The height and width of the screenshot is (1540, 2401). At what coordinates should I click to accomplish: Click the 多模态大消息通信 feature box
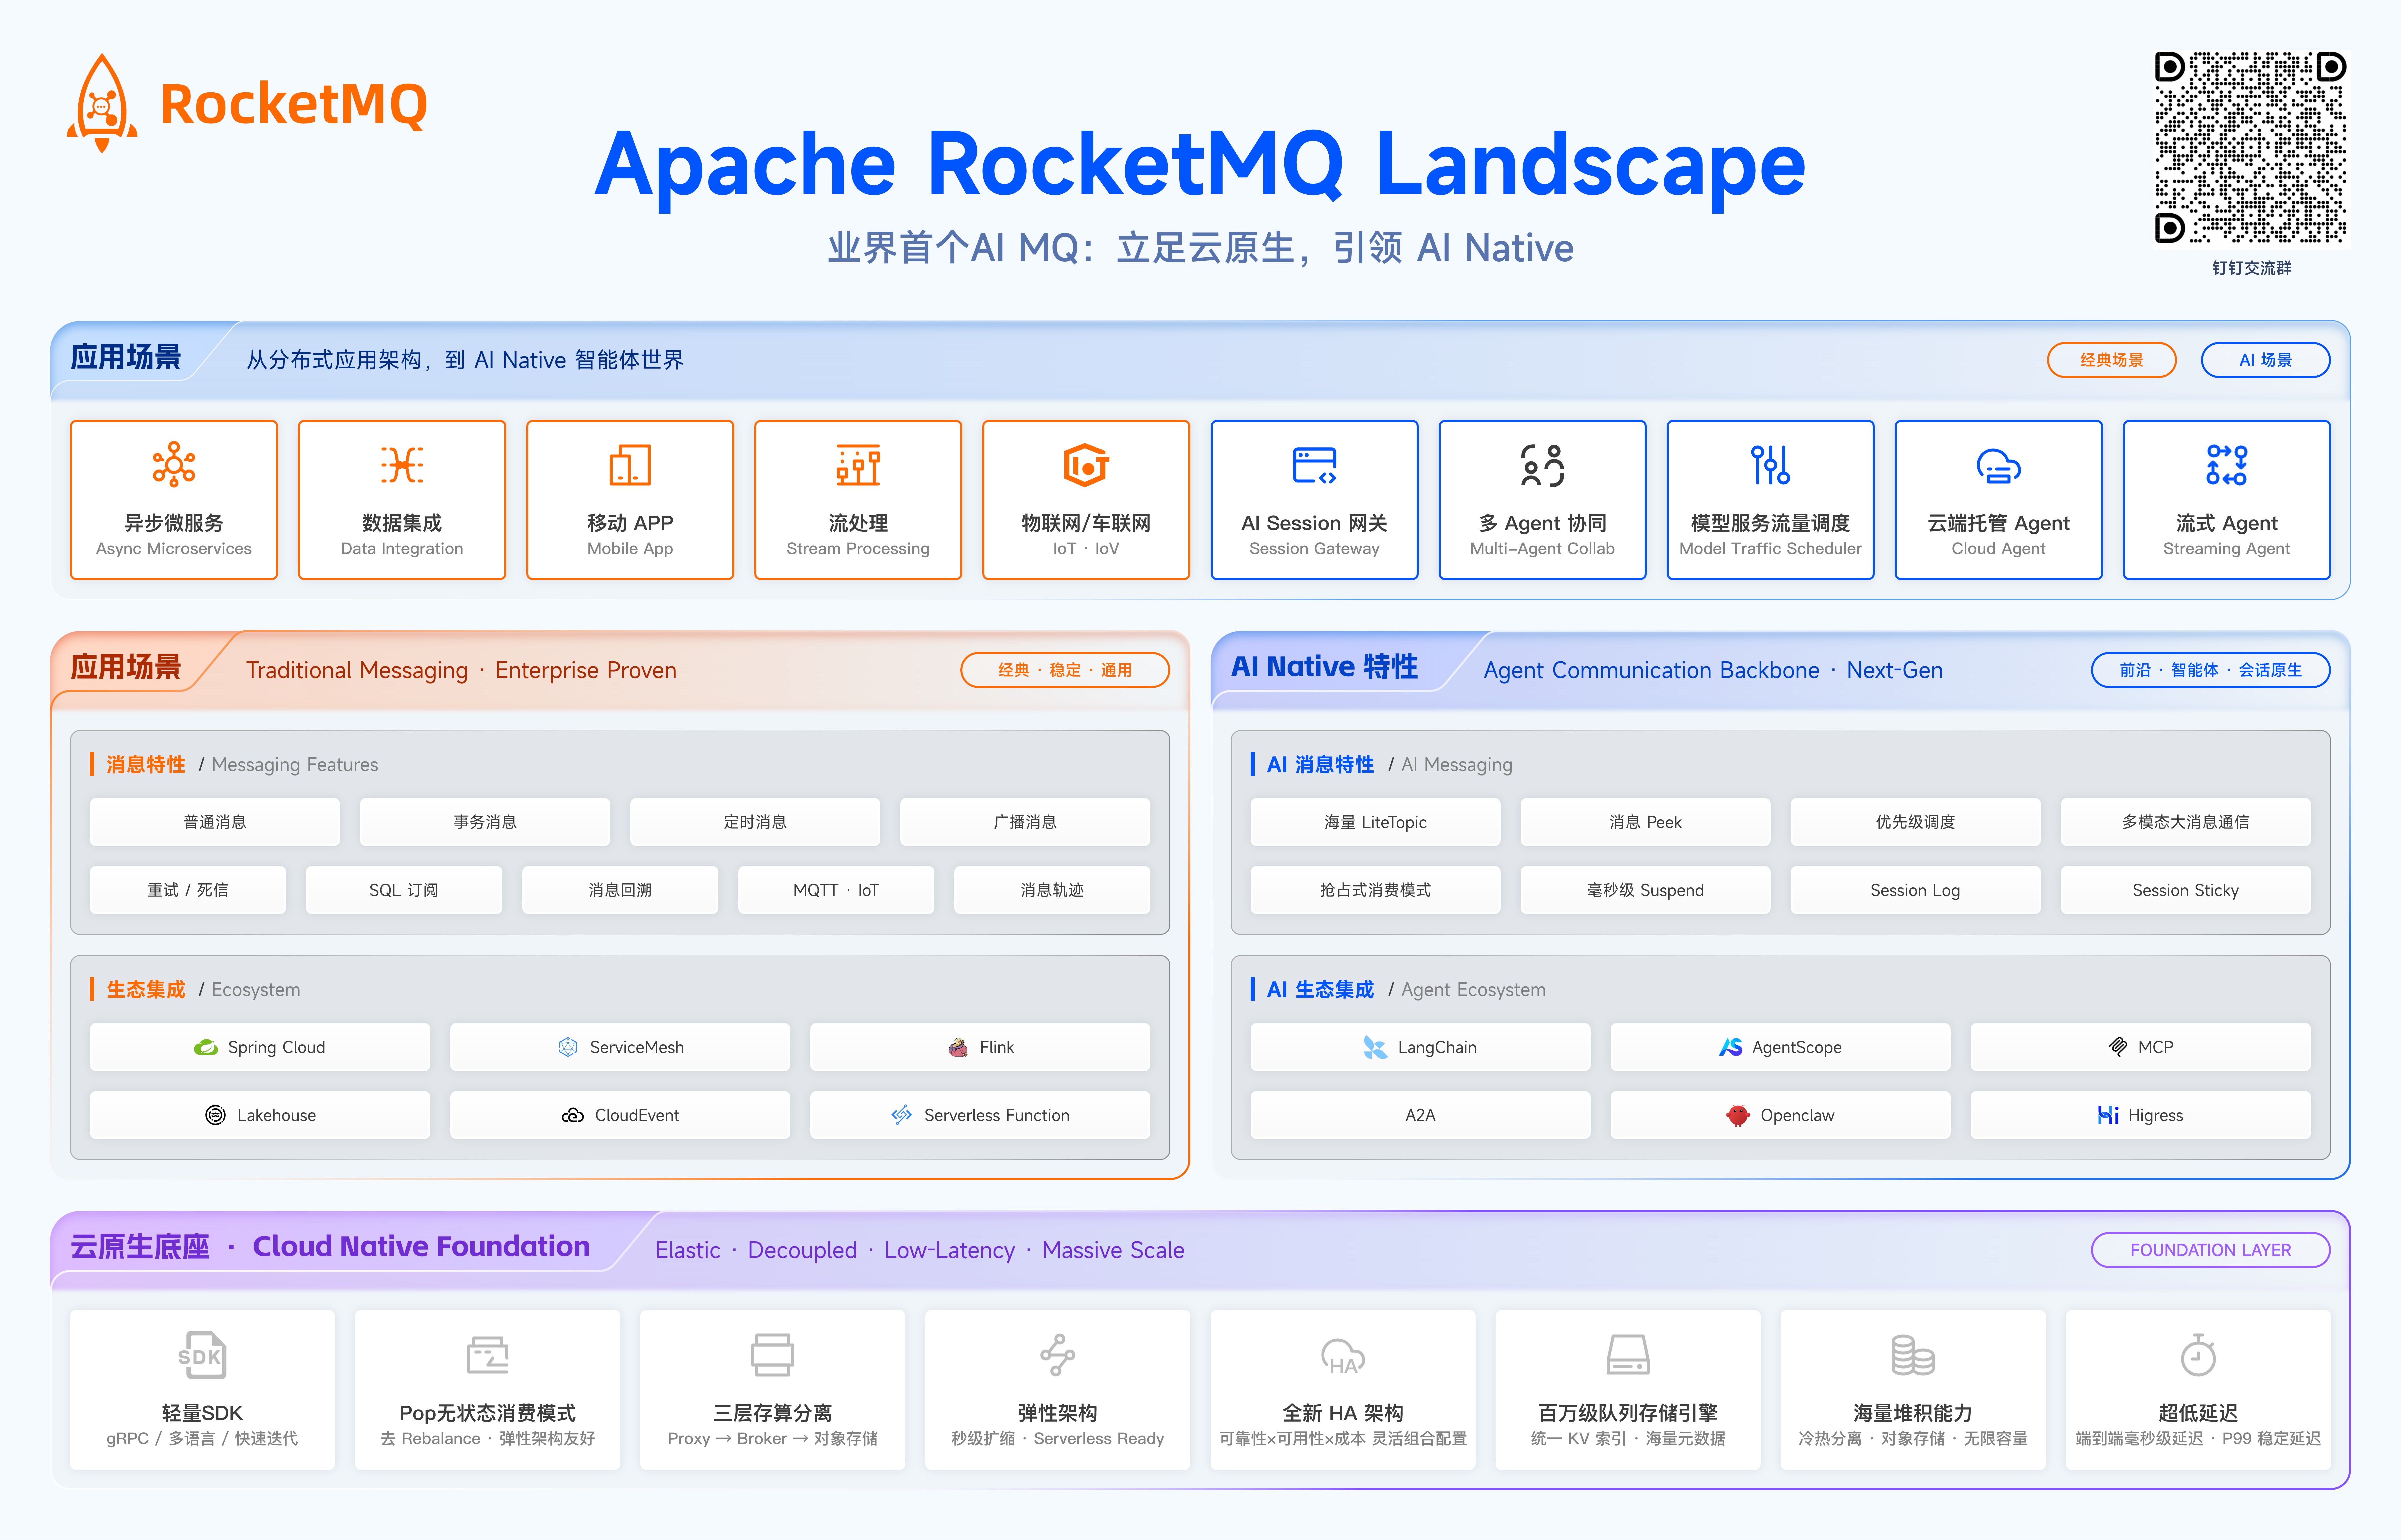(x=2186, y=822)
